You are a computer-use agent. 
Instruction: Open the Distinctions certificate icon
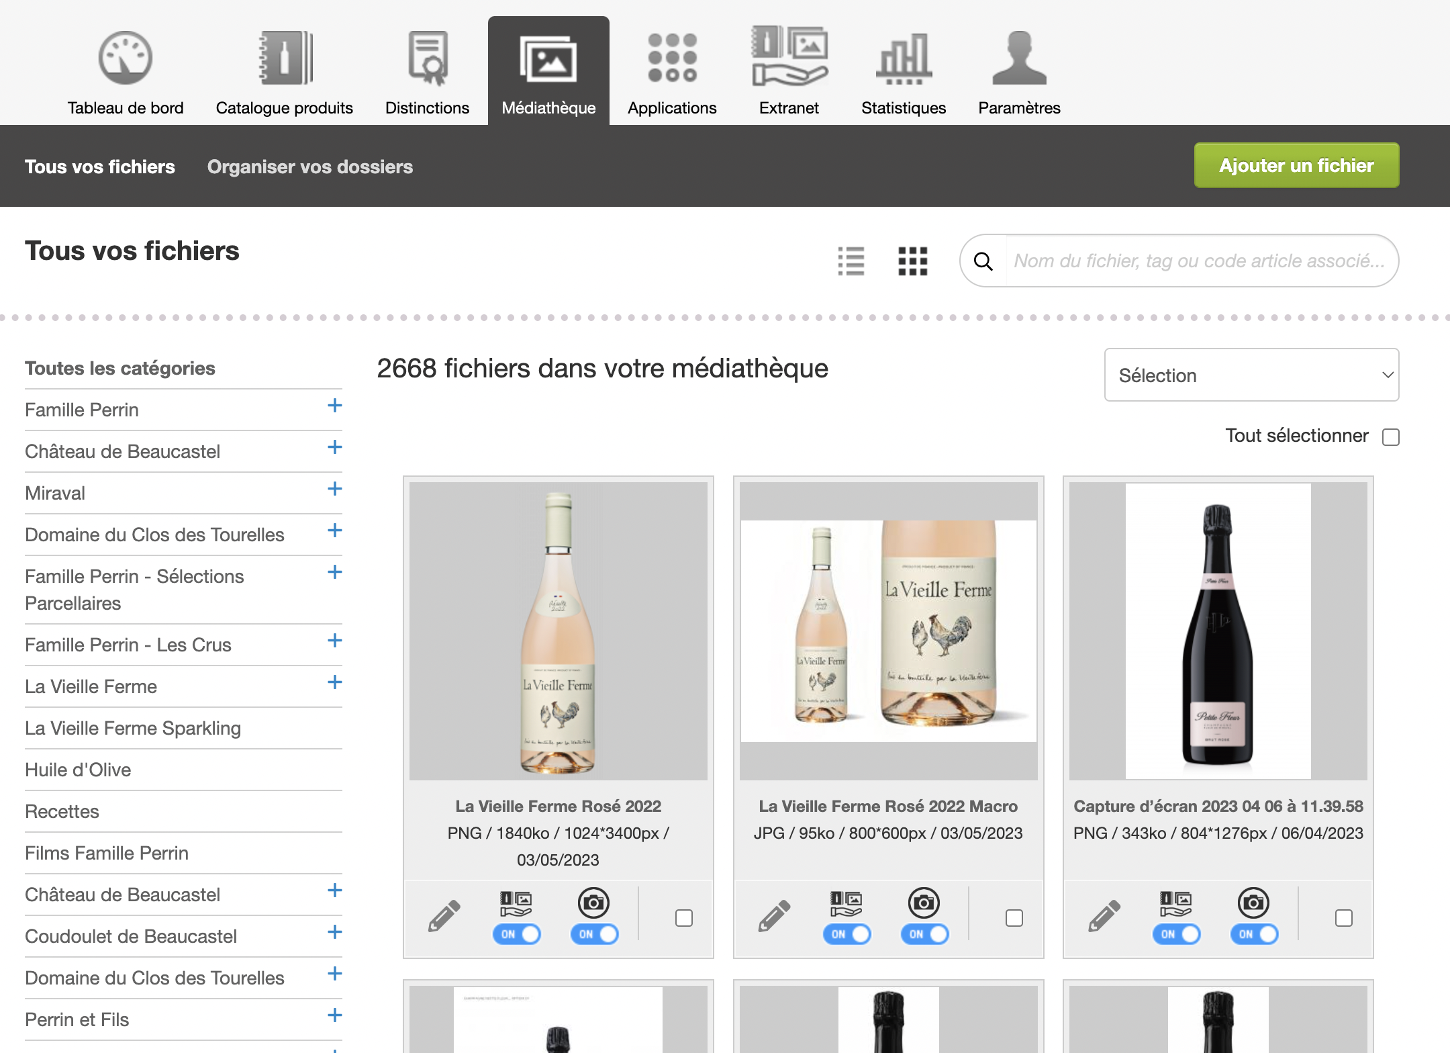(428, 58)
